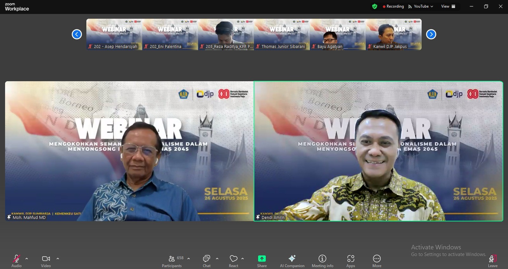The width and height of the screenshot is (508, 269).
Task: Select Bayu Agatyan's video thumbnail
Action: (x=338, y=34)
